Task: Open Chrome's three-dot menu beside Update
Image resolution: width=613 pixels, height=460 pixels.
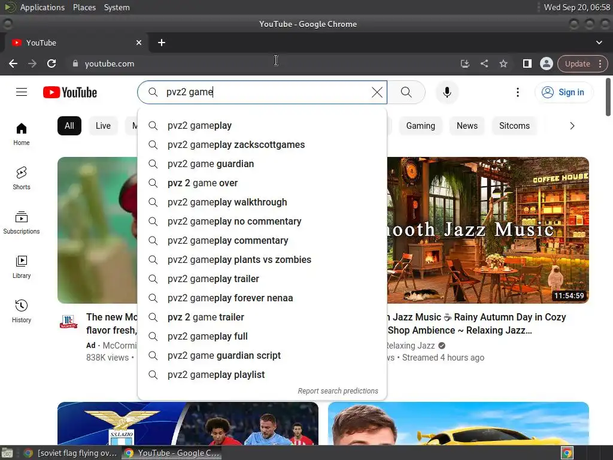Action: pos(600,63)
